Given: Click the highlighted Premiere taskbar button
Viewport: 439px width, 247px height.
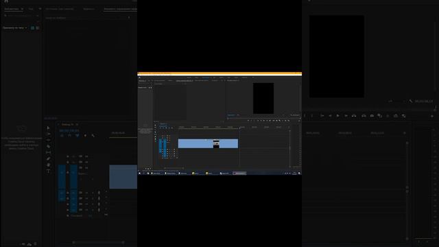Looking at the screenshot, I should point(239,174).
